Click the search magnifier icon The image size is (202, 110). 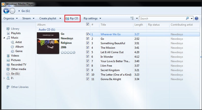(x=187, y=18)
